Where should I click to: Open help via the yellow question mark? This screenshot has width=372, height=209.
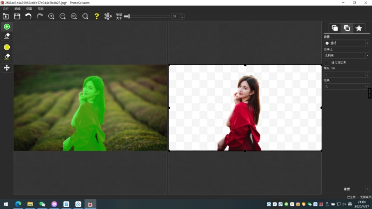(97, 16)
